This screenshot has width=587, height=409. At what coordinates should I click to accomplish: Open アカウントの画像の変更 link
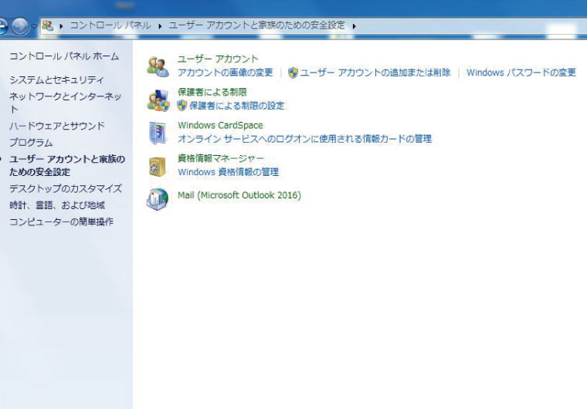(226, 73)
